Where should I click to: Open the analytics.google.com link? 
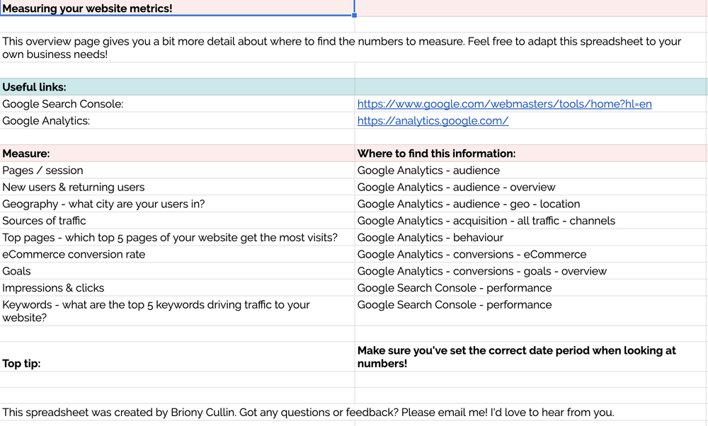[433, 121]
